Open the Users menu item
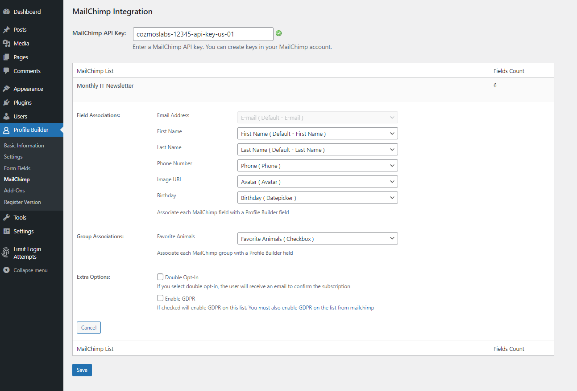Screen dimensions: 577x391 tap(32, 116)
